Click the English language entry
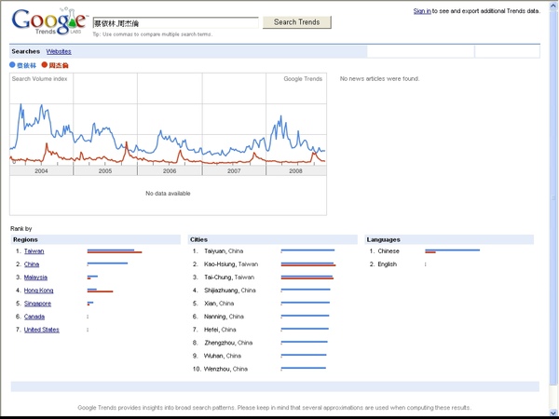This screenshot has width=559, height=419. point(388,264)
